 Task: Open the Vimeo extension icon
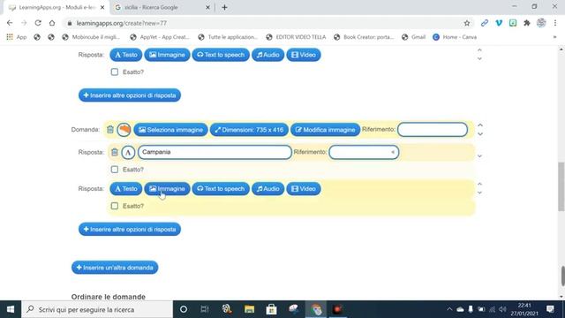pyautogui.click(x=499, y=23)
